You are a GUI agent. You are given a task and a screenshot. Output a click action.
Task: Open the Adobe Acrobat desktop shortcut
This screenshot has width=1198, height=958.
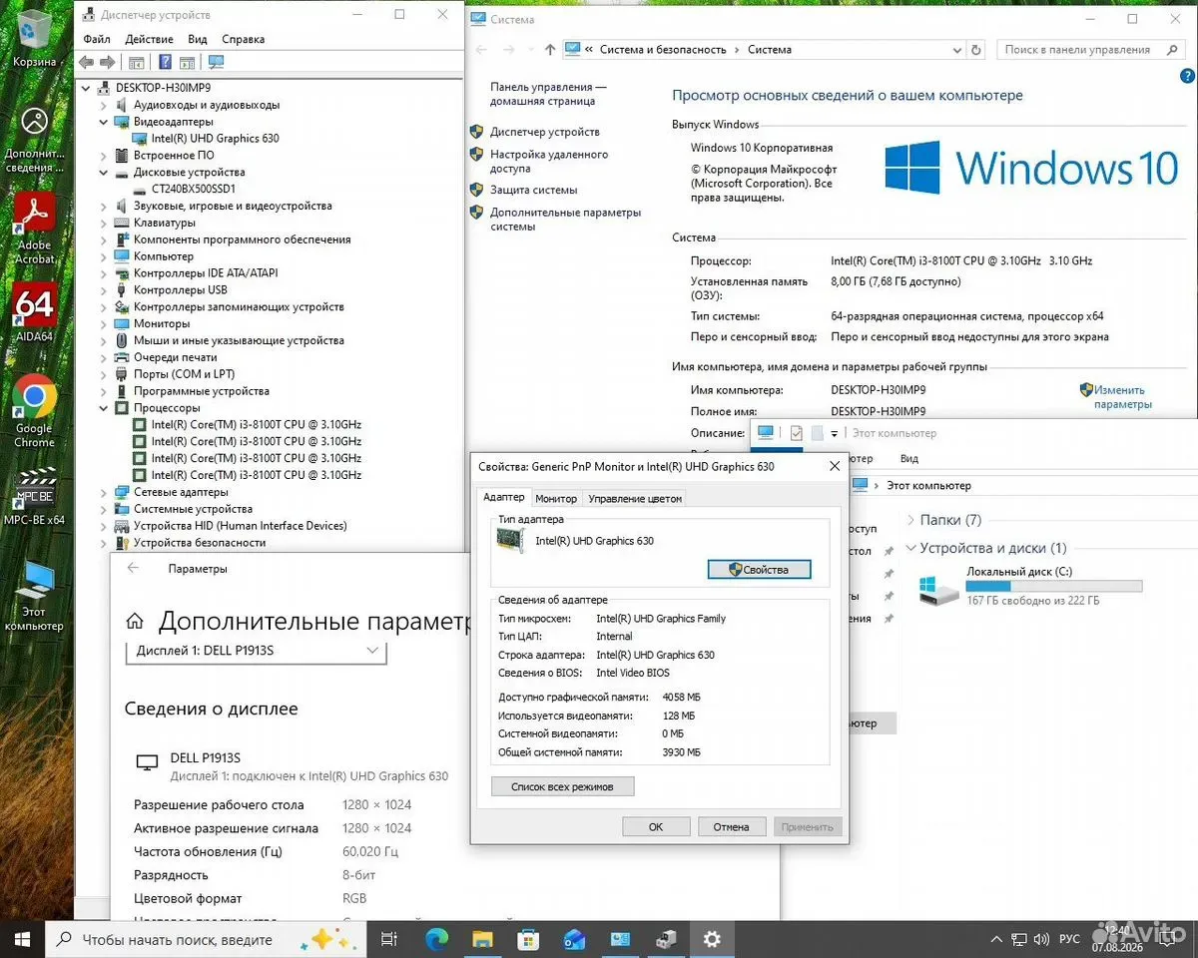pos(34,229)
